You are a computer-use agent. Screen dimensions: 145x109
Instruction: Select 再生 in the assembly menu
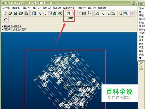click(x=141, y=37)
